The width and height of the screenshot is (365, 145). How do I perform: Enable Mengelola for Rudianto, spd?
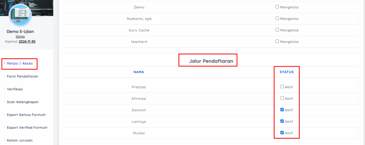click(277, 18)
